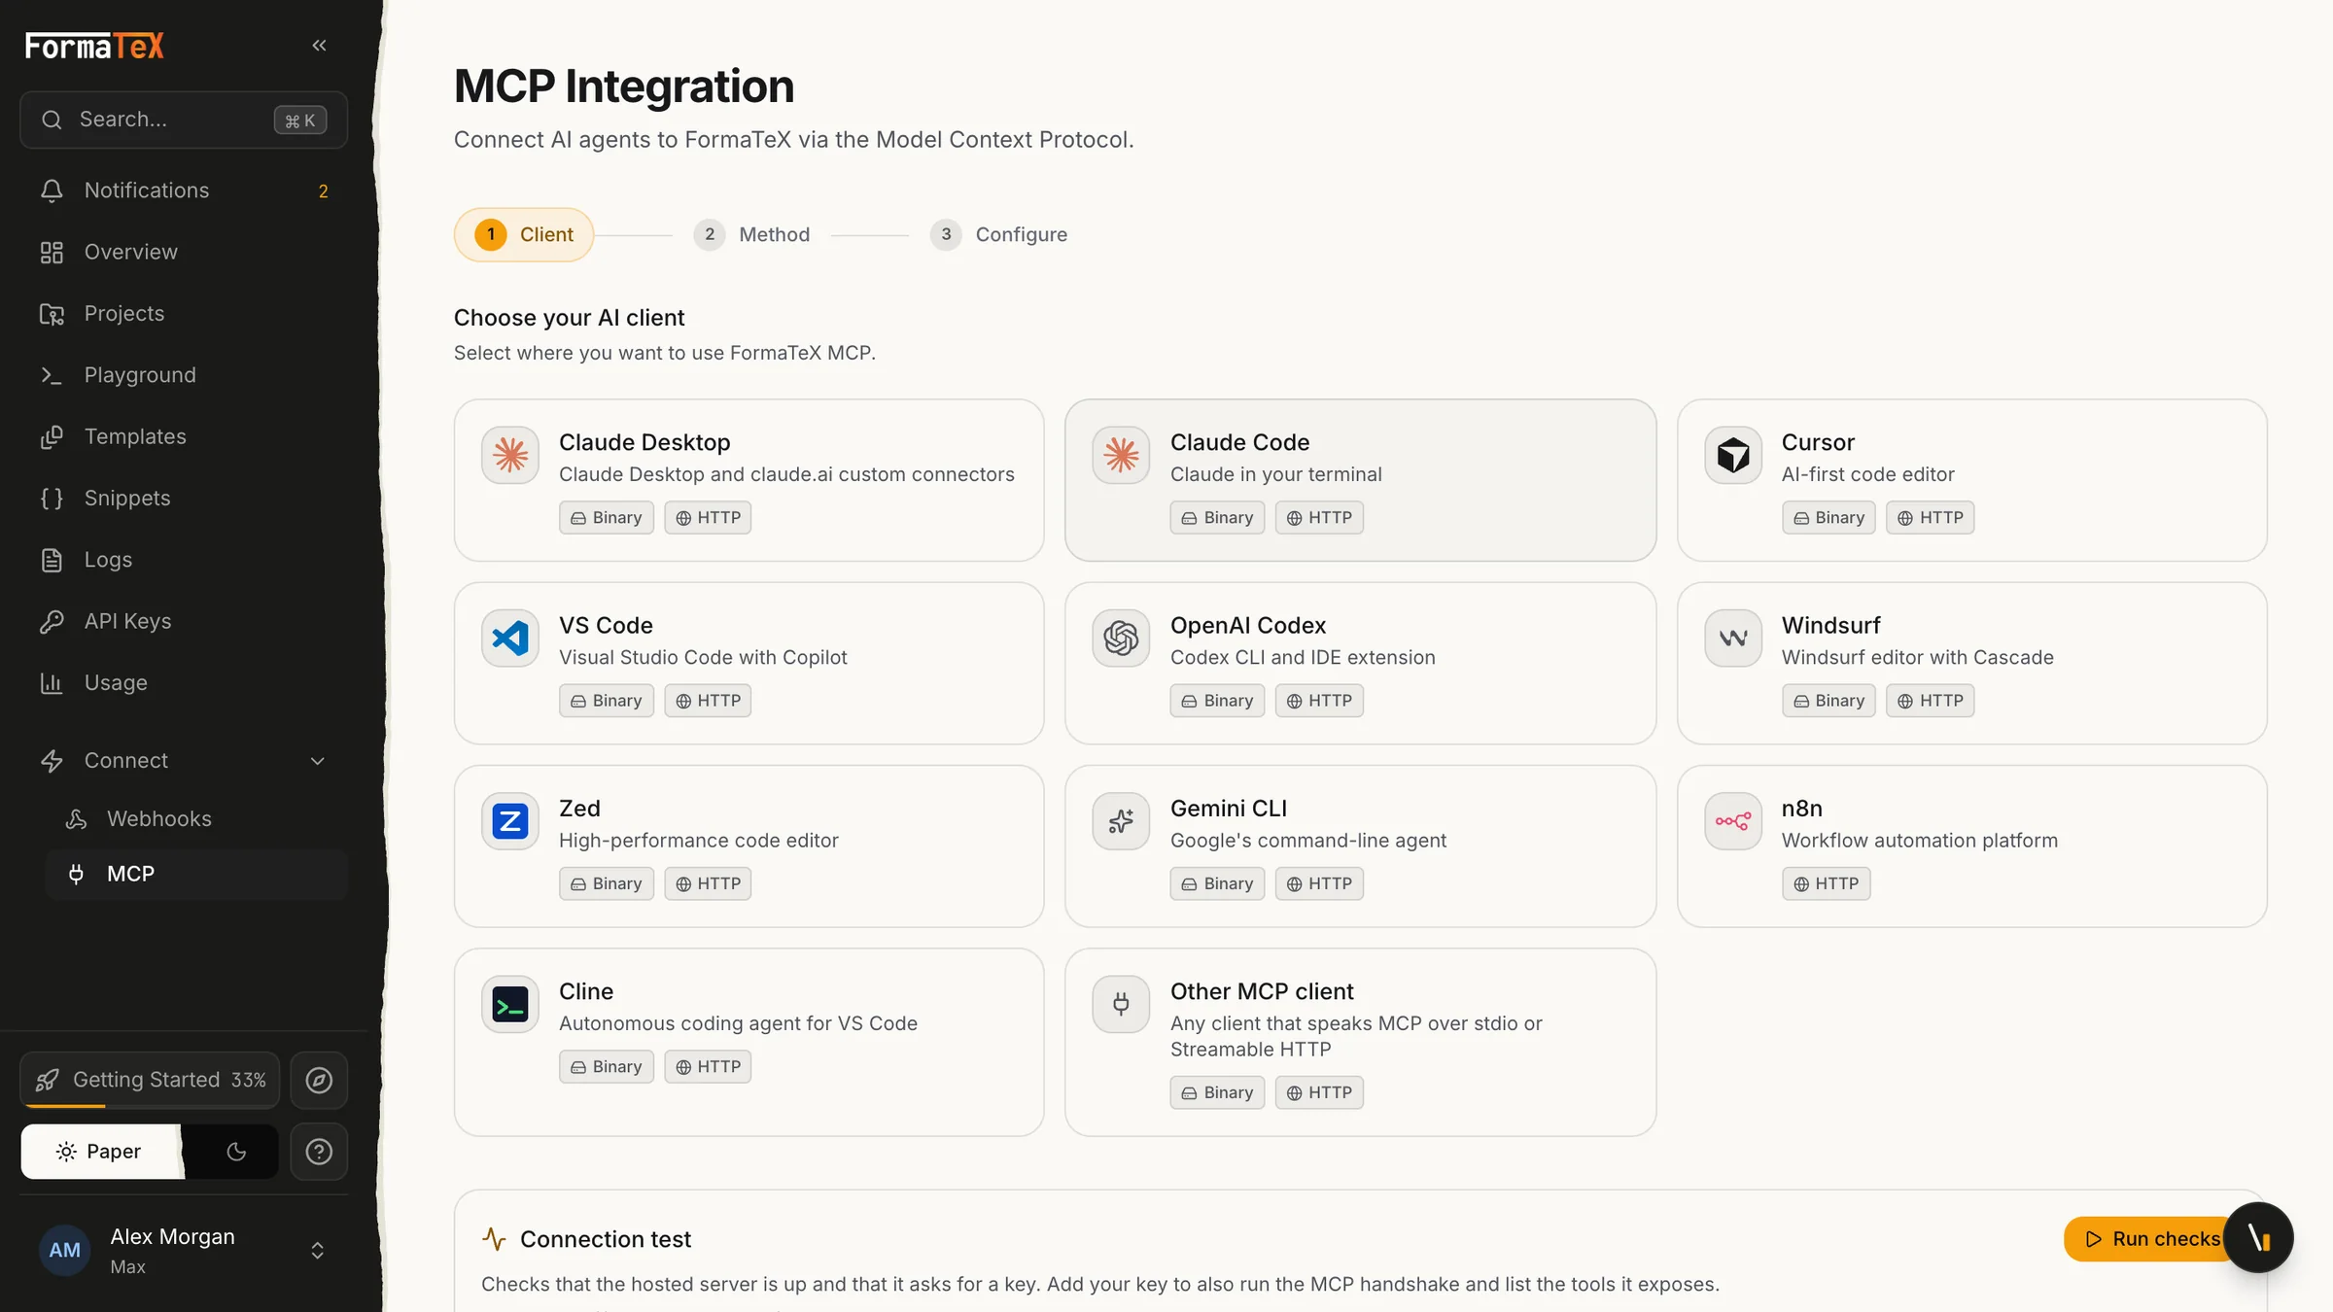
Task: Open the help question-mark icon
Action: point(319,1152)
